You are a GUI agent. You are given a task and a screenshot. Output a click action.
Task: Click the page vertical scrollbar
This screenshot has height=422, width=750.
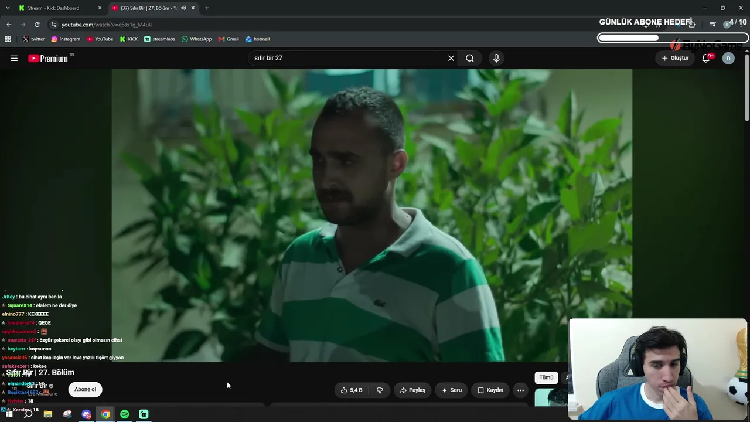pyautogui.click(x=746, y=88)
